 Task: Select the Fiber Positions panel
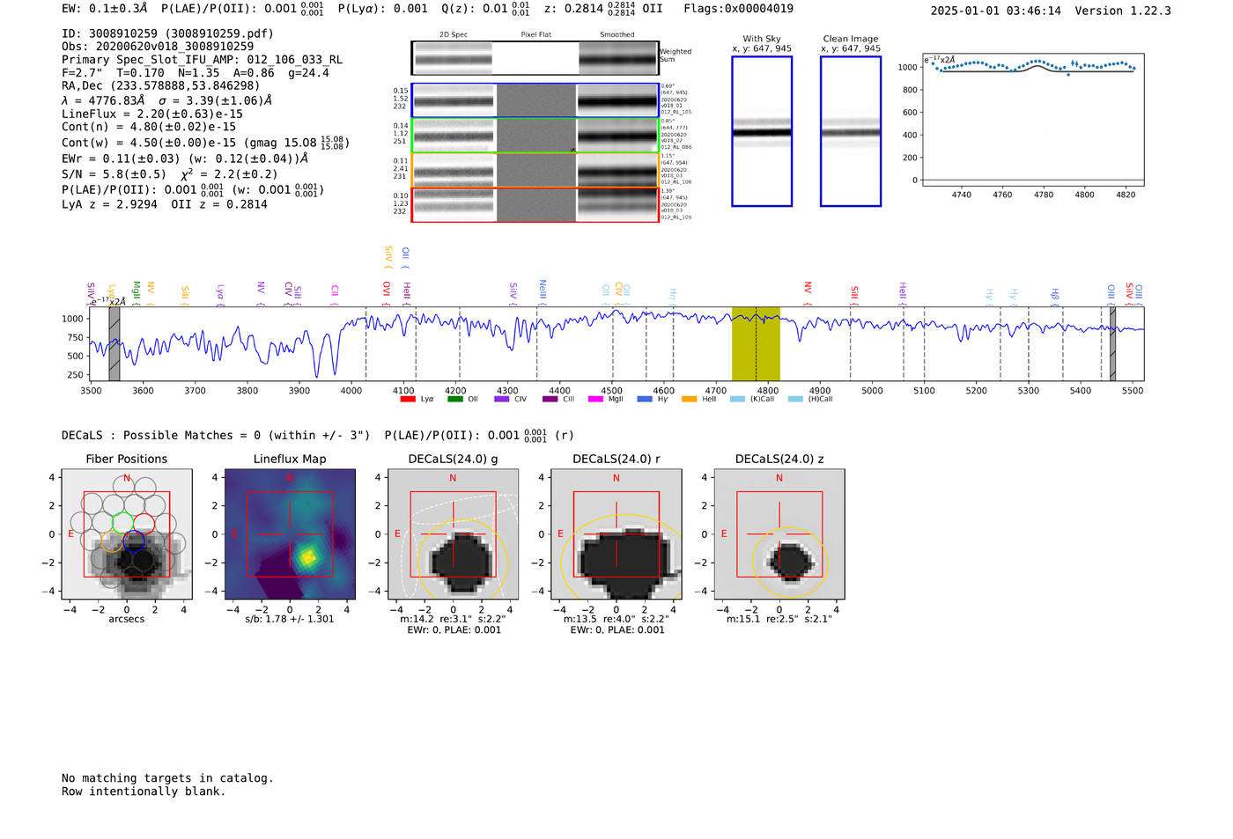click(x=127, y=534)
